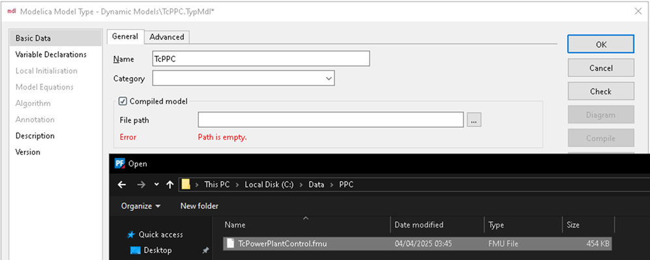Select Quick access star icon
This screenshot has width=650, height=260.
click(x=131, y=235)
